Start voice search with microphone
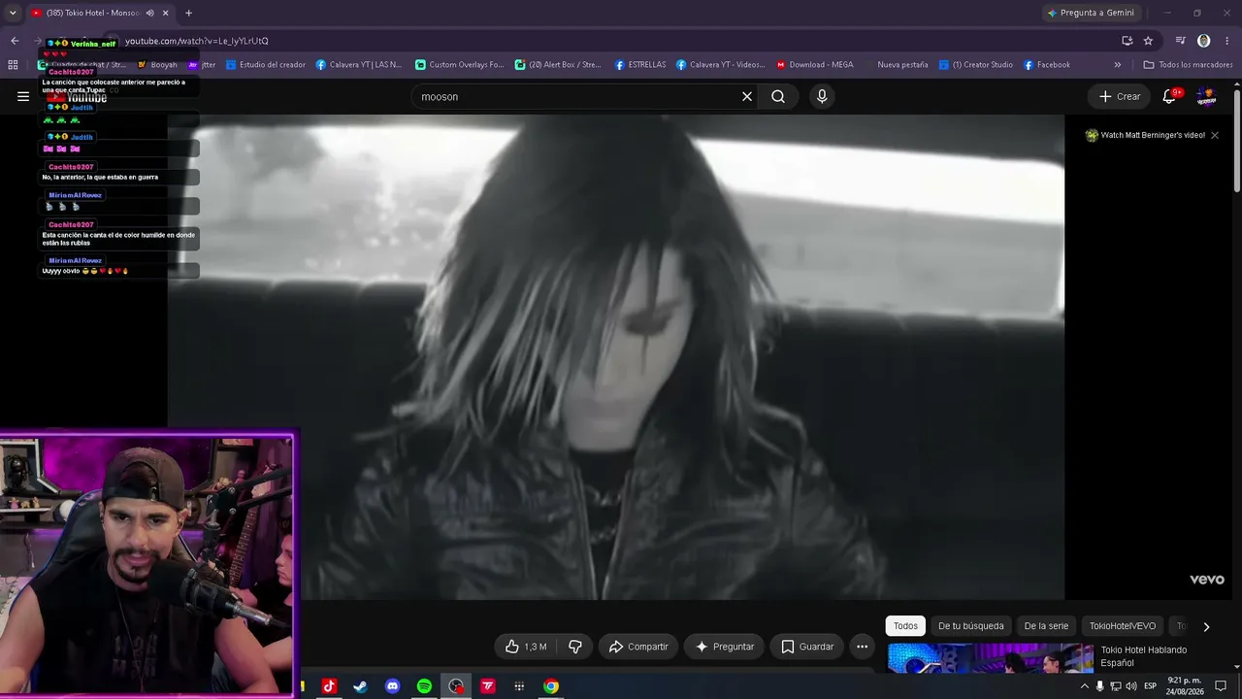This screenshot has width=1242, height=699. tap(822, 96)
